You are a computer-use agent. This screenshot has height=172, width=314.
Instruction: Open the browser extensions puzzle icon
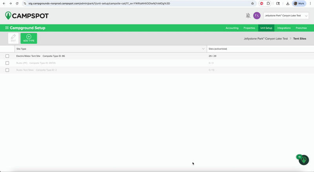[268, 3]
